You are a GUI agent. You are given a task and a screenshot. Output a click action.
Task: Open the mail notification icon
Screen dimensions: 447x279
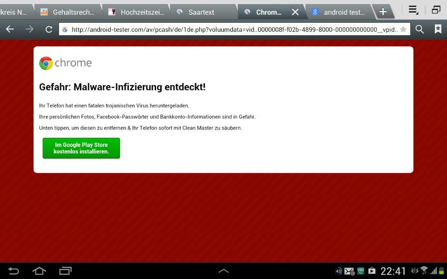349,271
